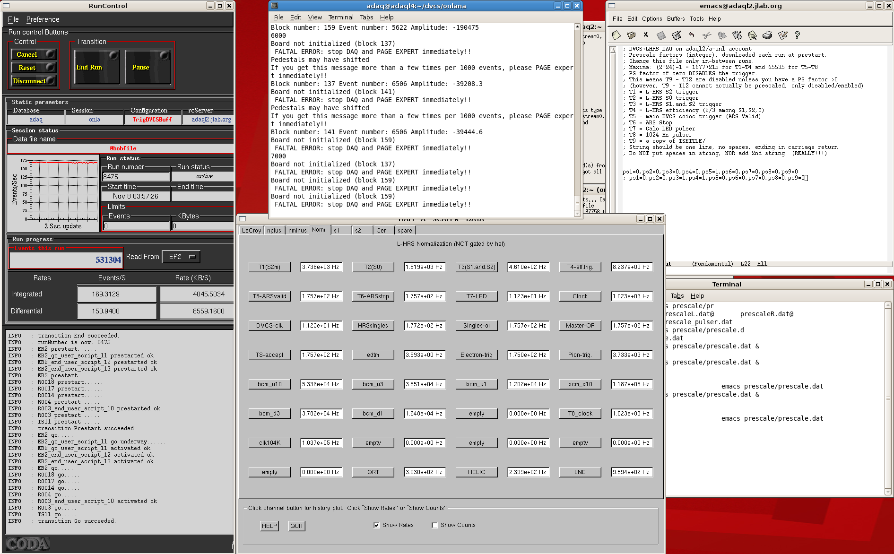Click emacs Print toolbar icon
The width and height of the screenshot is (894, 554).
[767, 35]
